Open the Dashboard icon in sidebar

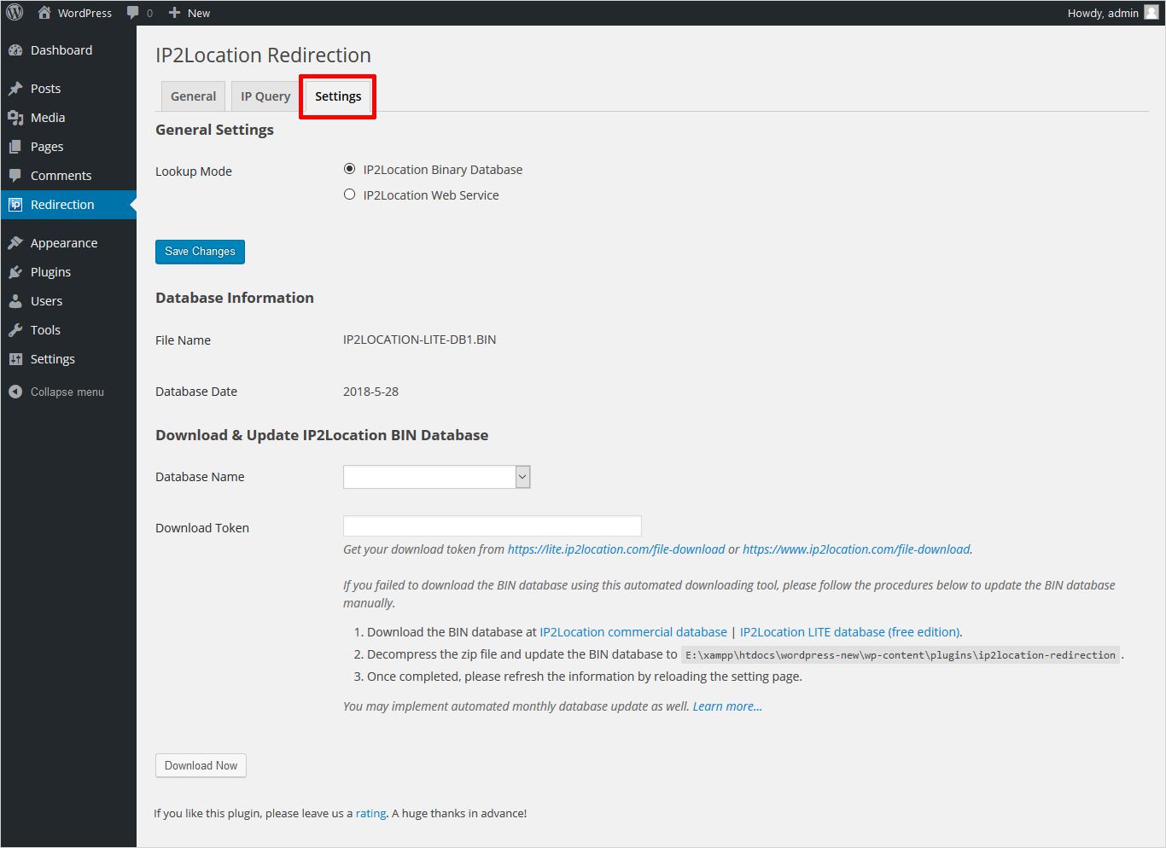click(x=15, y=50)
